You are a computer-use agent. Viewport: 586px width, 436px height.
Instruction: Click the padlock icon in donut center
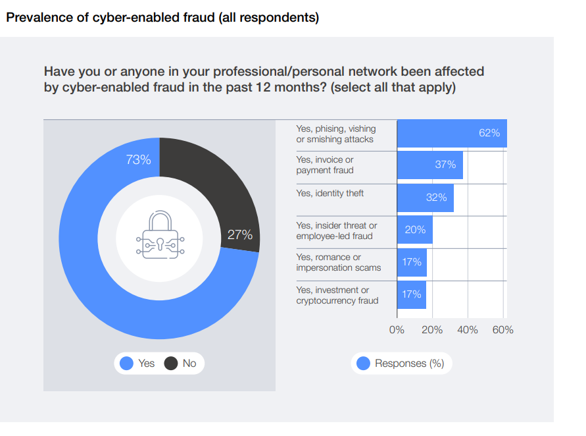point(160,236)
